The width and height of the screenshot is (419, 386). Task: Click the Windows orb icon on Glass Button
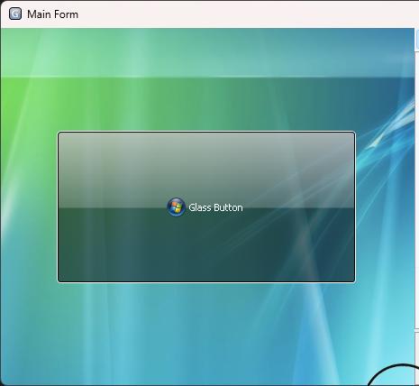click(x=176, y=207)
